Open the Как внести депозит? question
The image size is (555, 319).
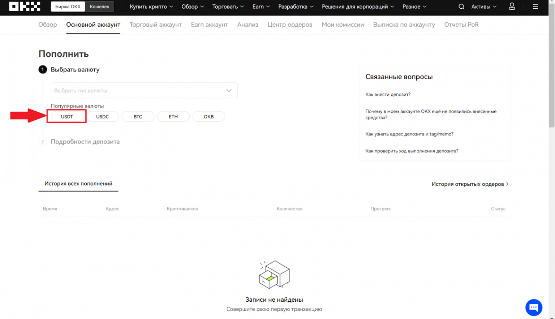coord(388,94)
